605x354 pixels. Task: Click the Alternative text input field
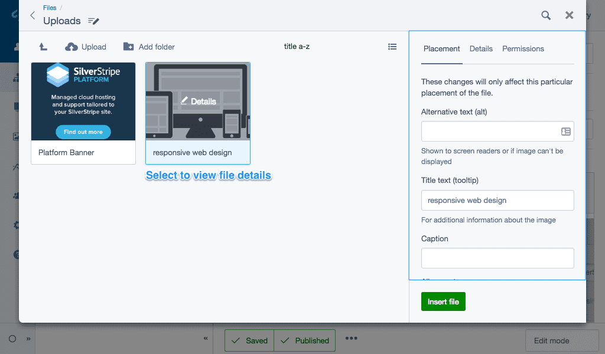(489, 132)
